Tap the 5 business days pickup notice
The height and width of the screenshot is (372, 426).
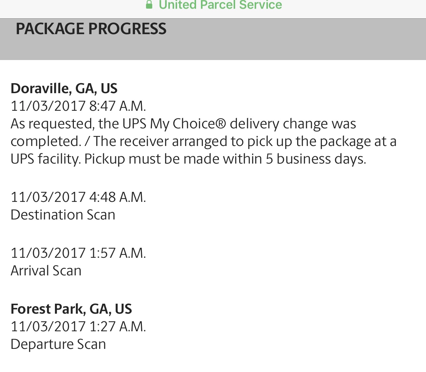tap(225, 159)
